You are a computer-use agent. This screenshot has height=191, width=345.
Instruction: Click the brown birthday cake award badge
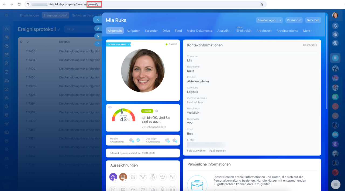(x=123, y=177)
